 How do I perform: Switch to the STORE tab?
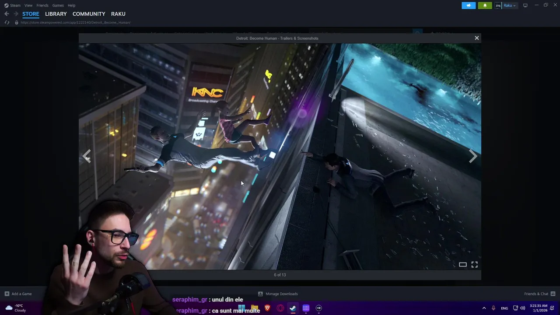click(31, 14)
